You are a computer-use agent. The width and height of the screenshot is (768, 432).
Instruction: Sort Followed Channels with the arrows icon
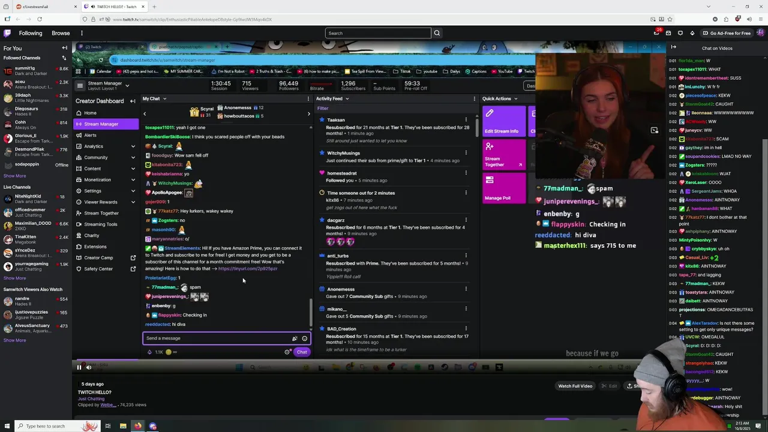pos(64,58)
